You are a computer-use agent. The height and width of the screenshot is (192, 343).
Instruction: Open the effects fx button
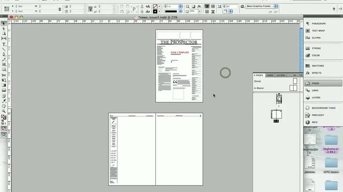(199, 6)
